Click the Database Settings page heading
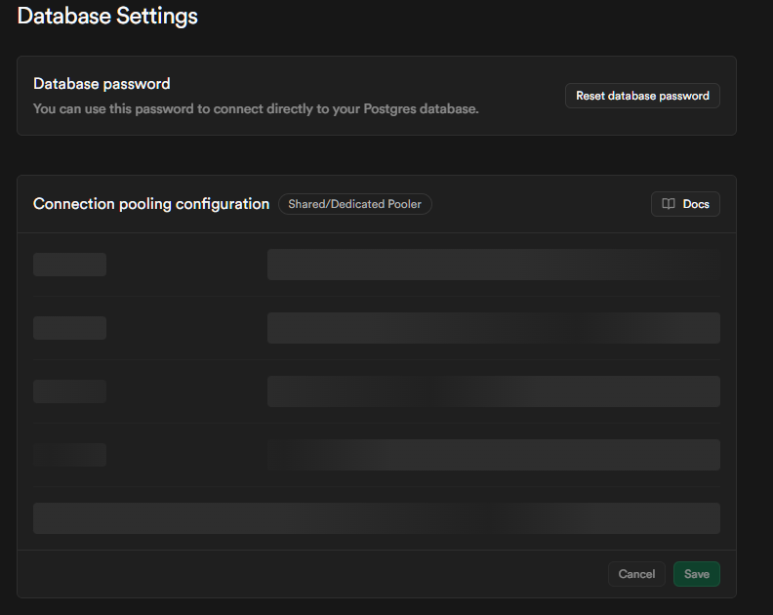 (107, 16)
